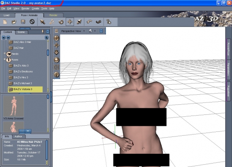Click the sphere draw-style icon tab

pos(90,31)
